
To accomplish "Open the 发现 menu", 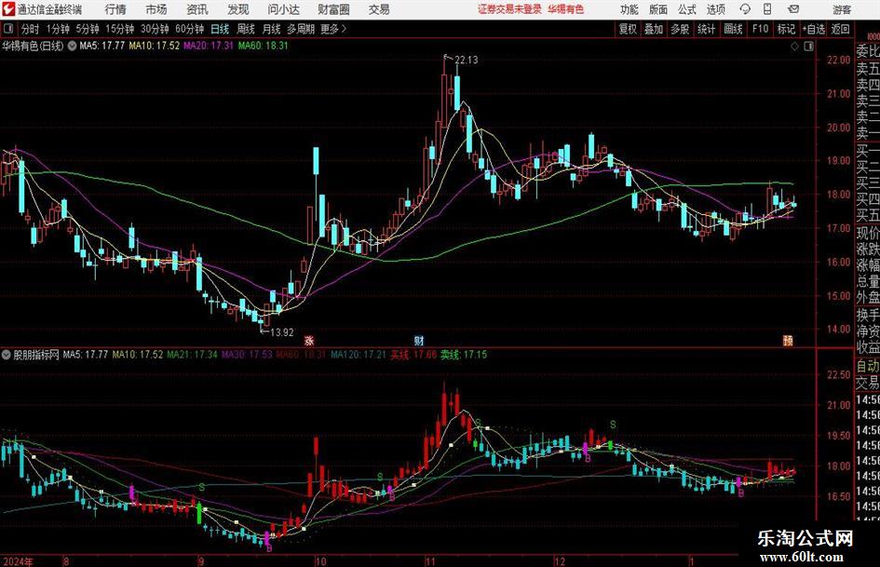I will click(238, 9).
